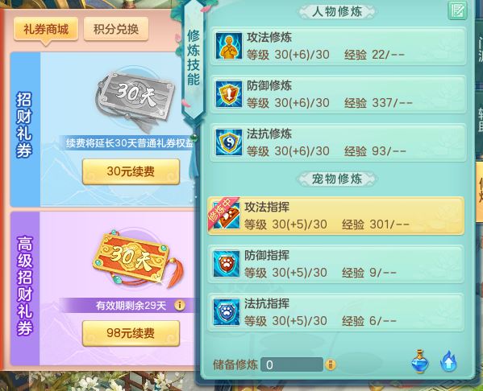
Task: Switch to the 积分兑换 tab
Action: (116, 30)
